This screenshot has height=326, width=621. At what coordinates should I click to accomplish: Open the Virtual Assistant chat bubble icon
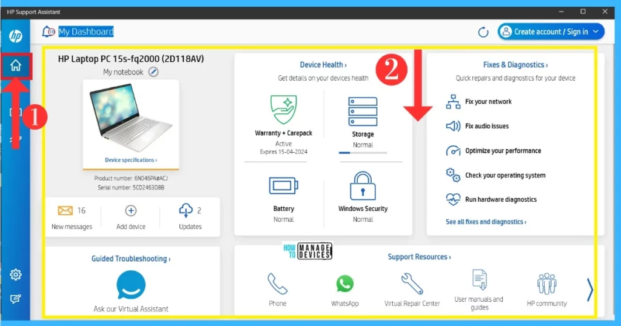tap(131, 285)
